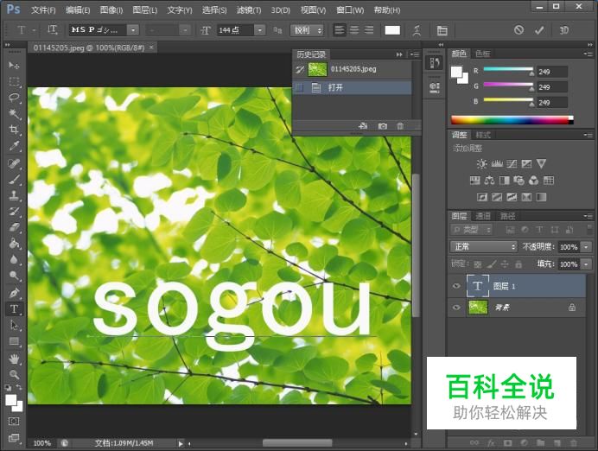Toggle lock image pixels brush icon
Viewport: 598px width, 451px height.
[x=492, y=264]
